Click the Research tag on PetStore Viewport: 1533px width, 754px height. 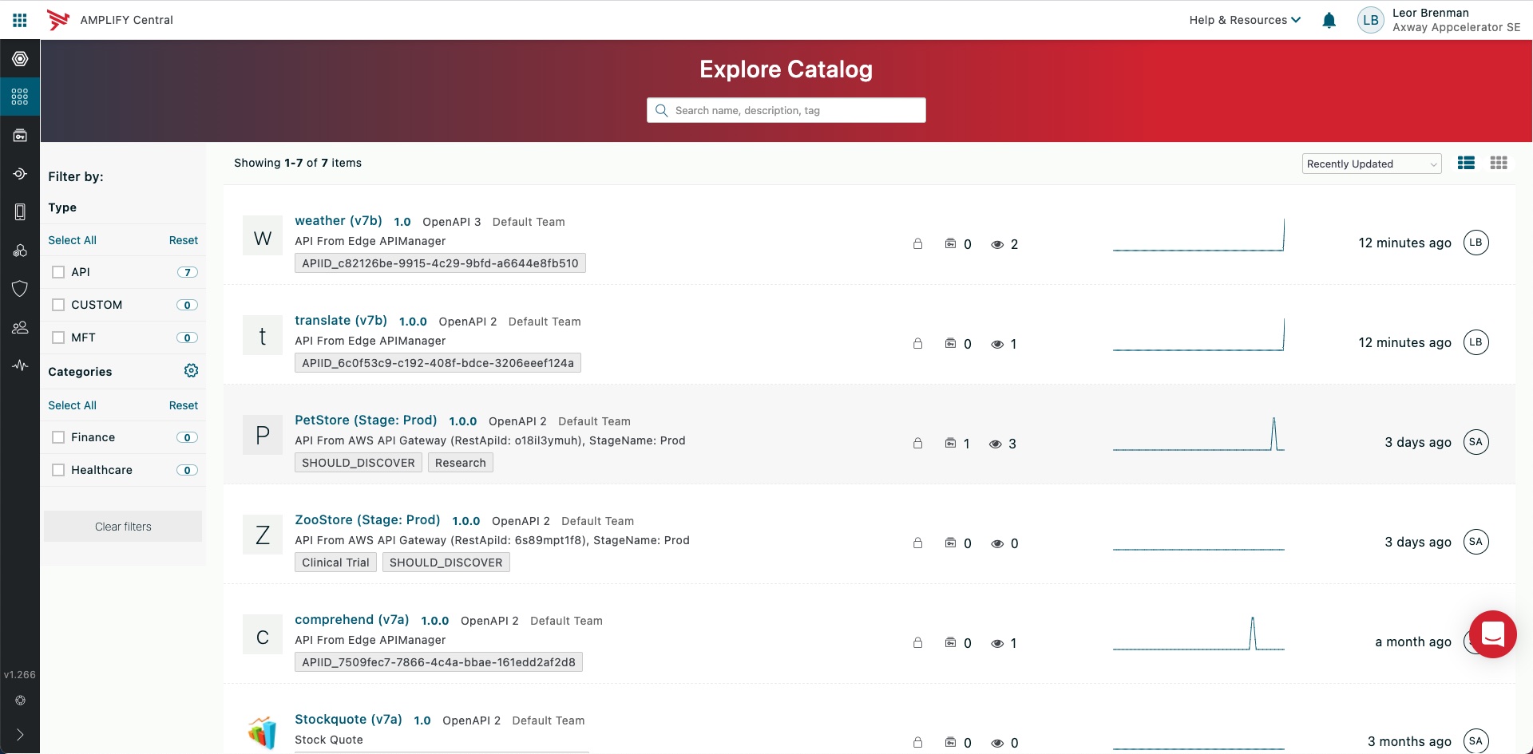(x=460, y=463)
